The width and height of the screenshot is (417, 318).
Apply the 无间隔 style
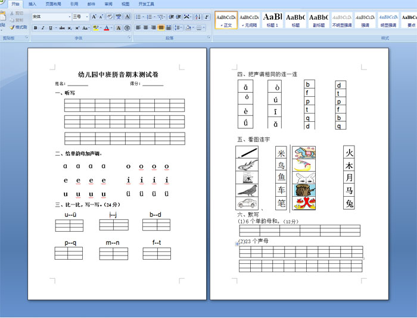point(249,20)
